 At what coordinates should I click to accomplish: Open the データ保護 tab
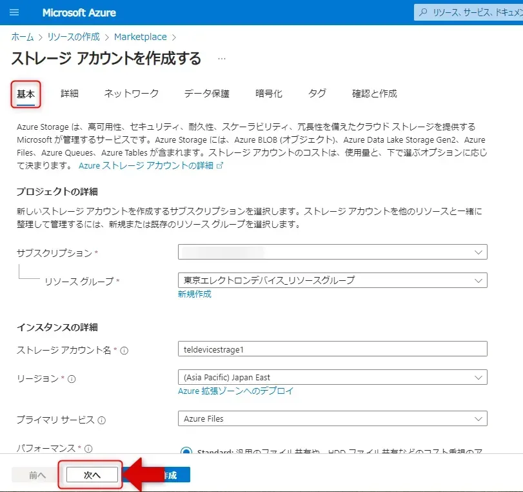click(x=206, y=94)
